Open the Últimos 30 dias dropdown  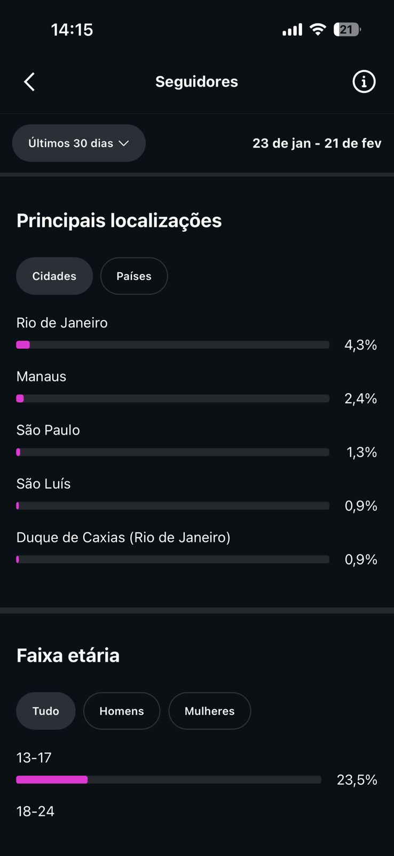click(x=78, y=143)
